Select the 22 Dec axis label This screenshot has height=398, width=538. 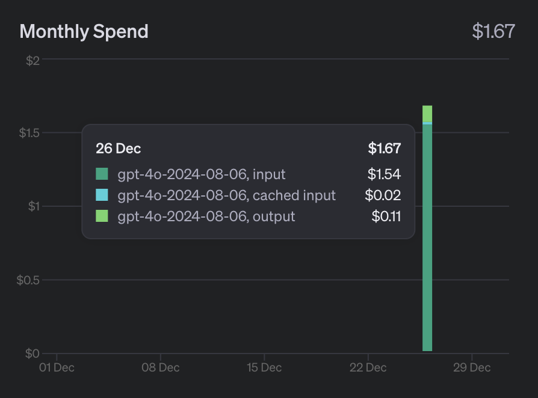[368, 367]
